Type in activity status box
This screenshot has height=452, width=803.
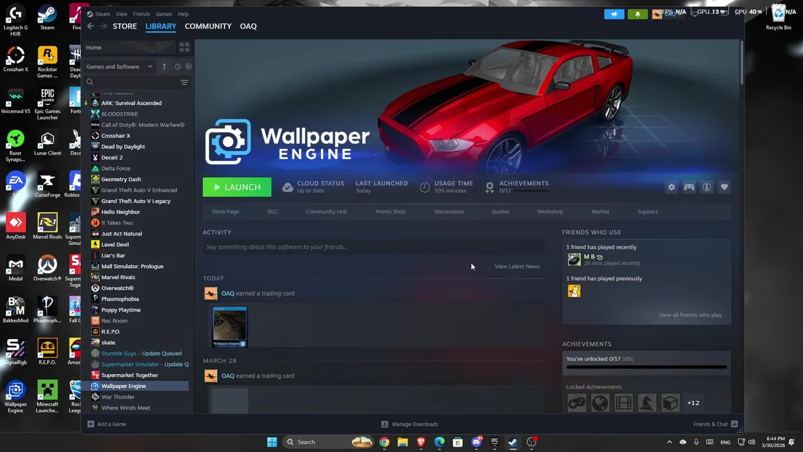click(x=373, y=247)
